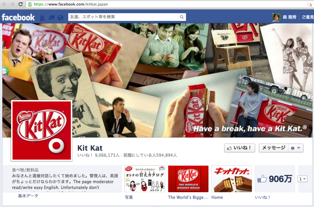This screenshot has height=207, width=314.
Task: Open the messages icon in header
Action: click(x=52, y=18)
